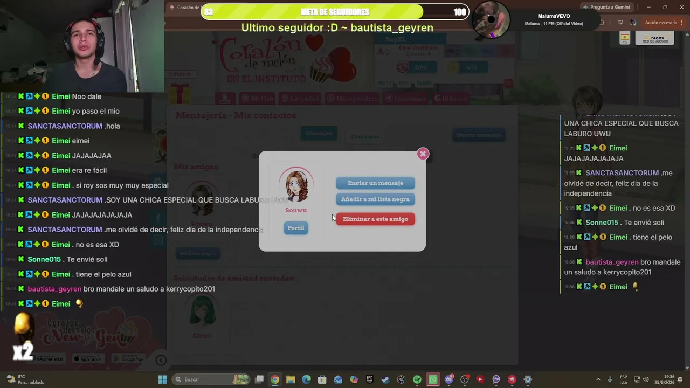690x388 pixels.
Task: Click the 'Pregunta a Gemini' button
Action: (606, 7)
